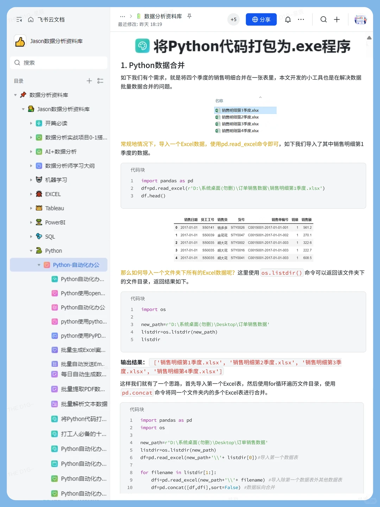This screenshot has width=380, height=507.
Task: Click your profile avatar
Action: tap(360, 20)
